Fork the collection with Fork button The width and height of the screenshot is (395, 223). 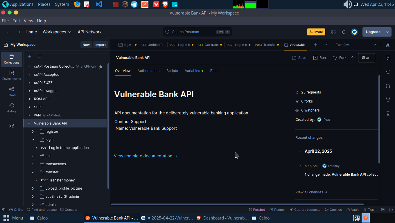pyautogui.click(x=340, y=58)
